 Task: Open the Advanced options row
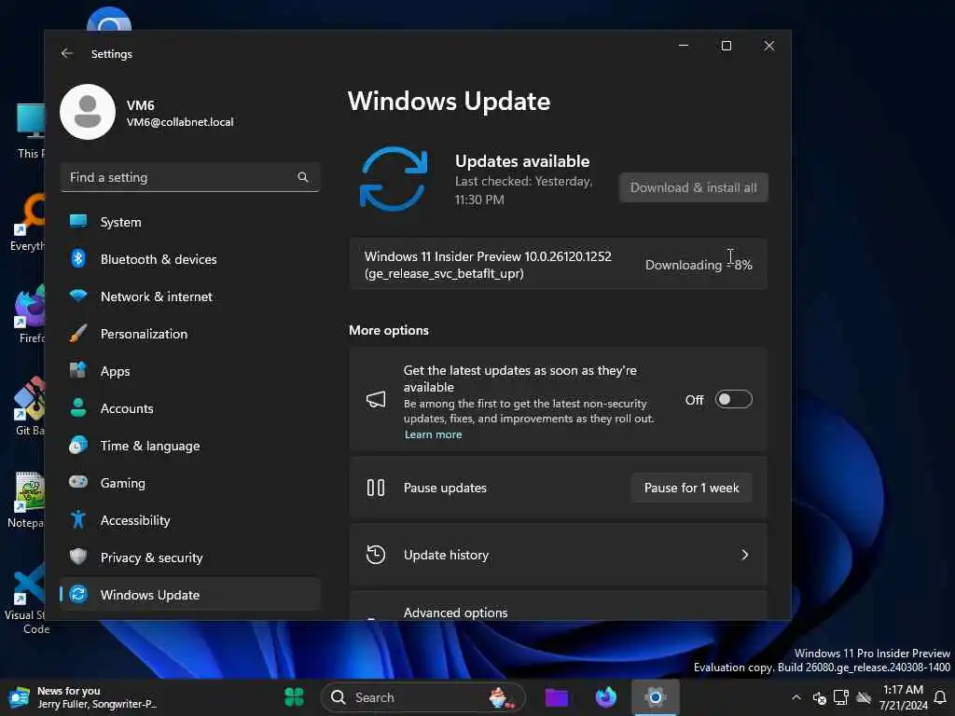click(558, 606)
